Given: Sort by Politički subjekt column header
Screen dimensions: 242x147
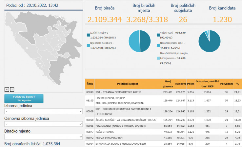Looking at the screenshot, I should pos(128,84).
